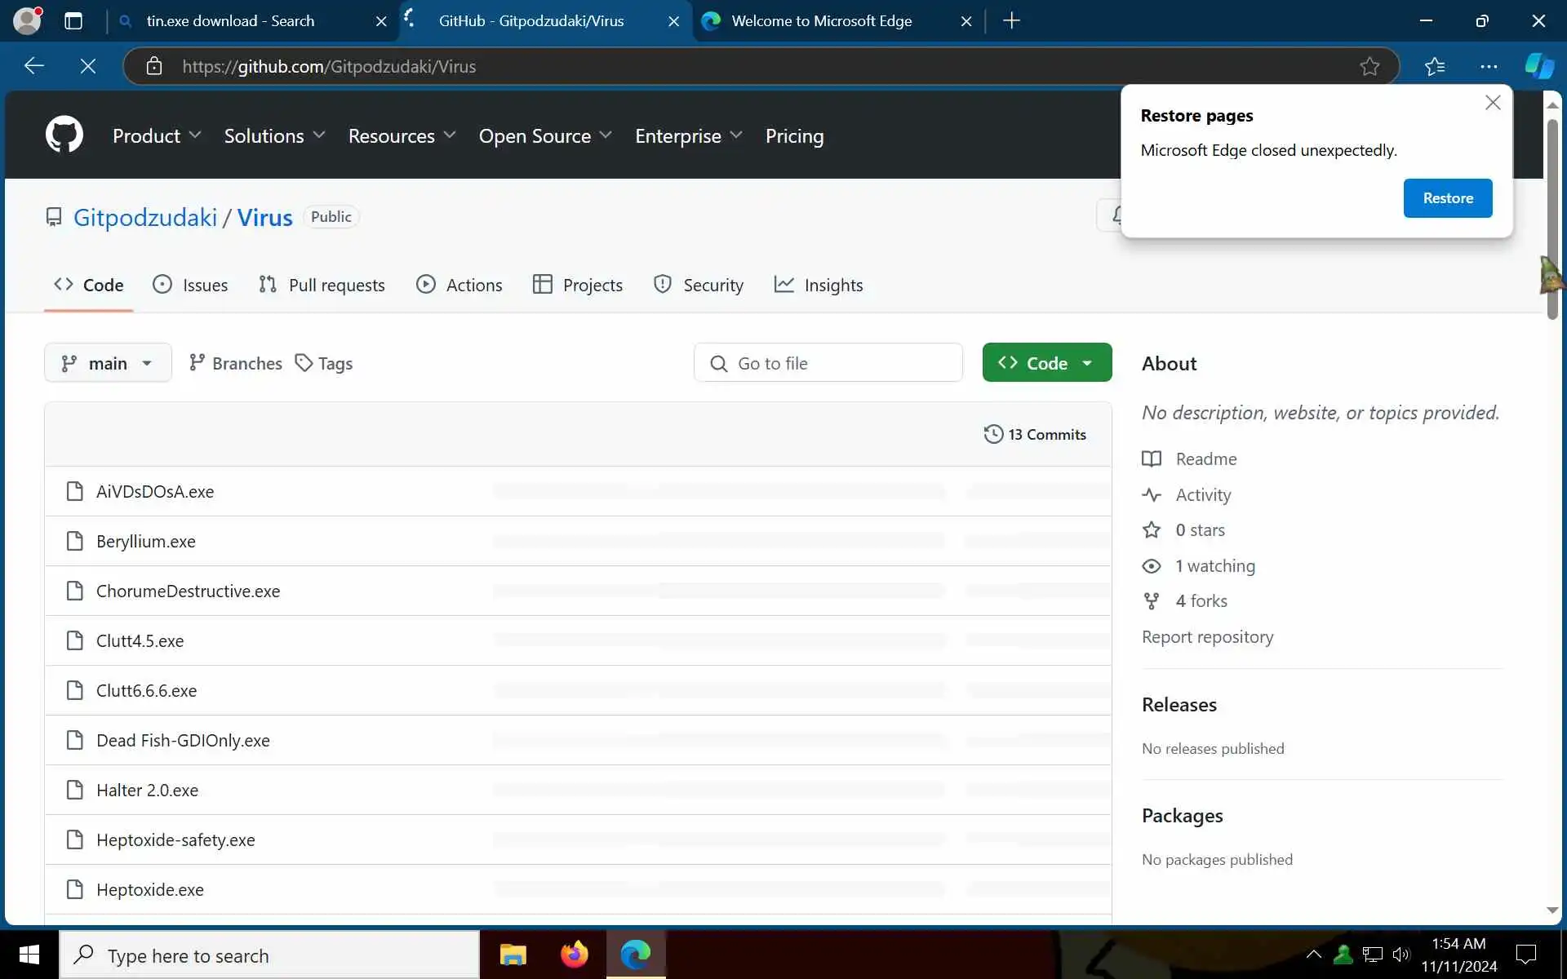Screen dimensions: 1567x979
Task: Launch Firefox from the taskbar
Action: (x=574, y=955)
